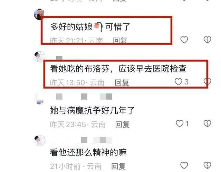Like the comment '看他还那么精神的嘛'

point(184,165)
